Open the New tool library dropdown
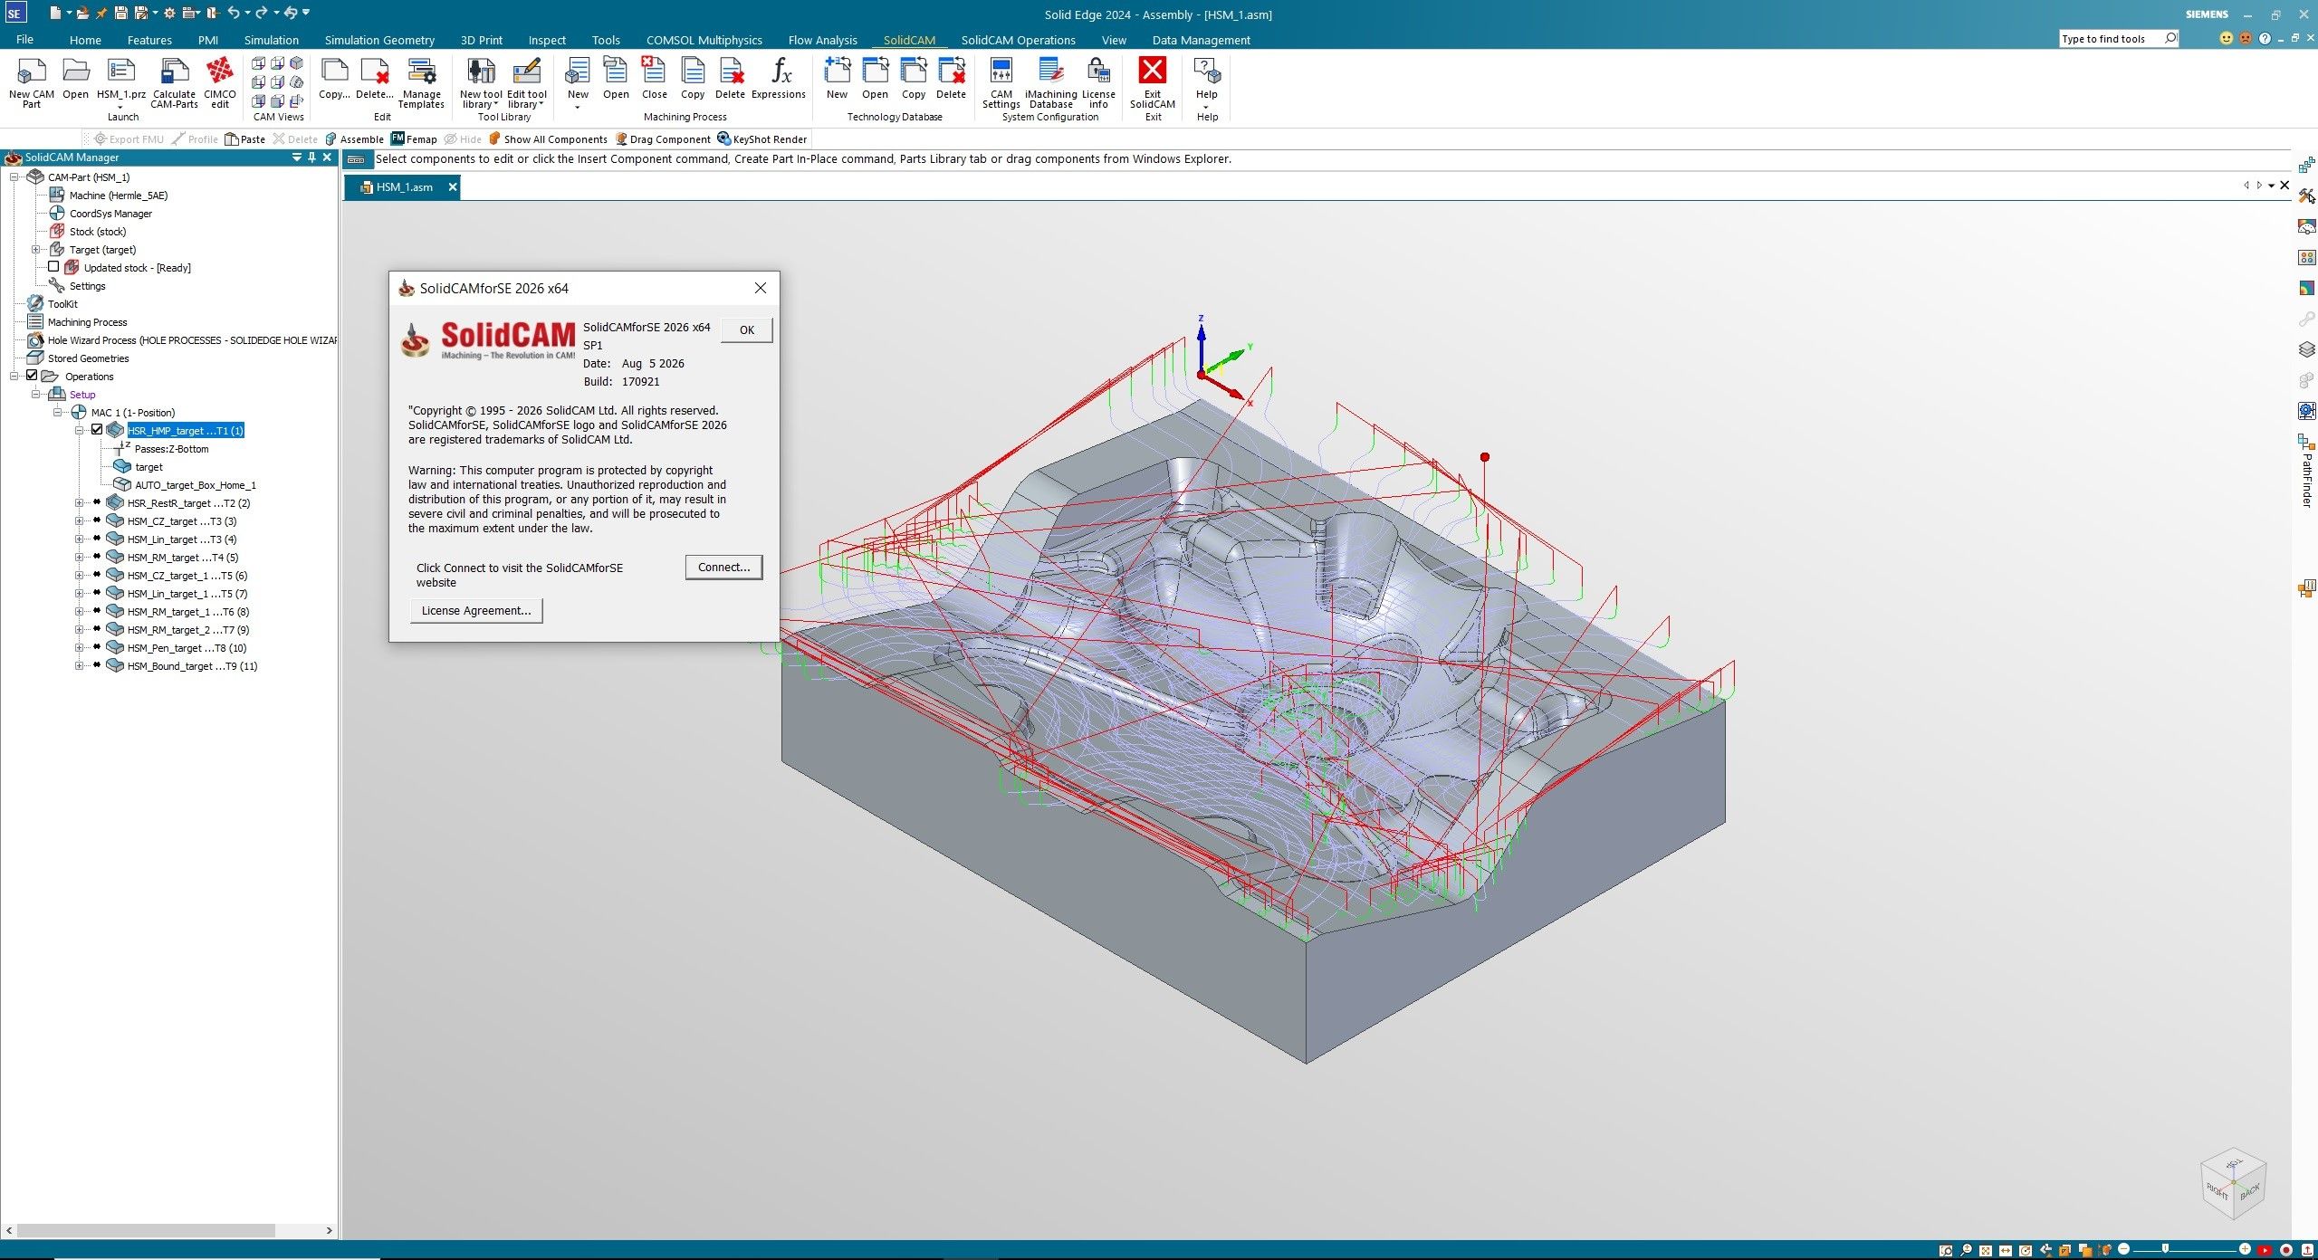This screenshot has height=1260, width=2318. [x=481, y=82]
